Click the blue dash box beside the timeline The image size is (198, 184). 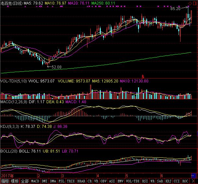click(194, 176)
